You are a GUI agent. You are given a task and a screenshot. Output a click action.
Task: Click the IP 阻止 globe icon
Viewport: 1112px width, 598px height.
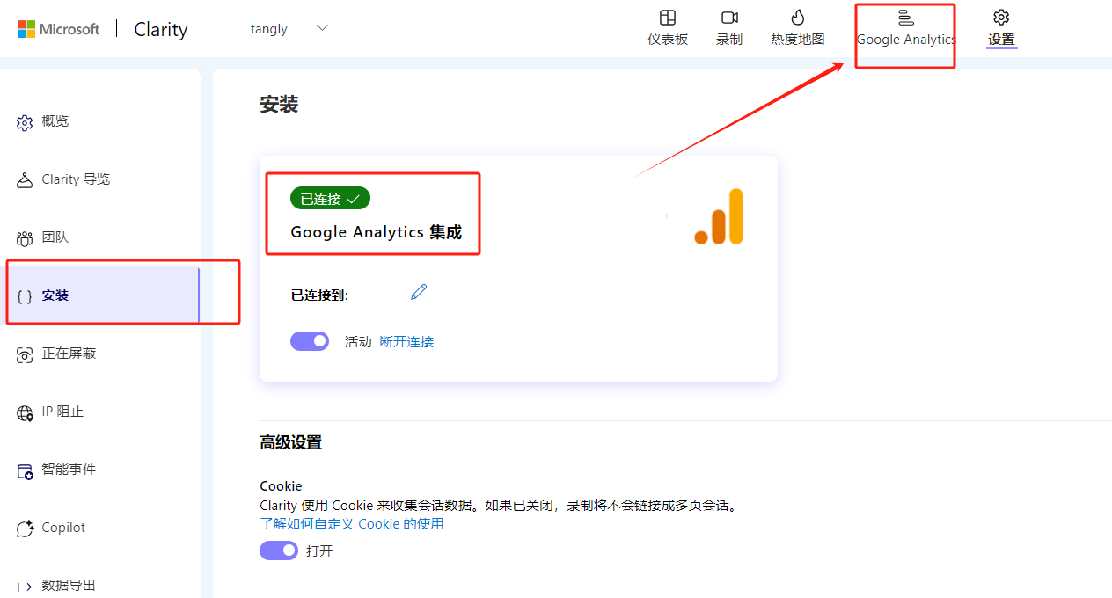(x=25, y=412)
